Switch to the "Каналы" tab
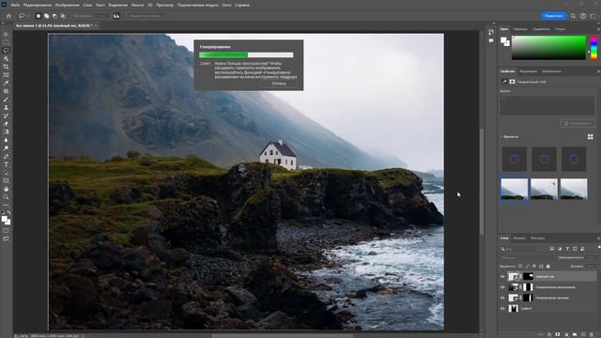 click(x=519, y=238)
